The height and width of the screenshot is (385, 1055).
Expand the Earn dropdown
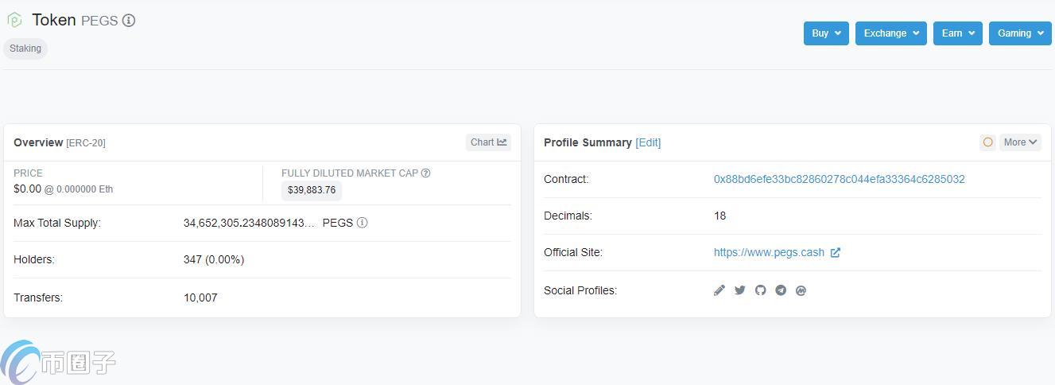pos(957,33)
